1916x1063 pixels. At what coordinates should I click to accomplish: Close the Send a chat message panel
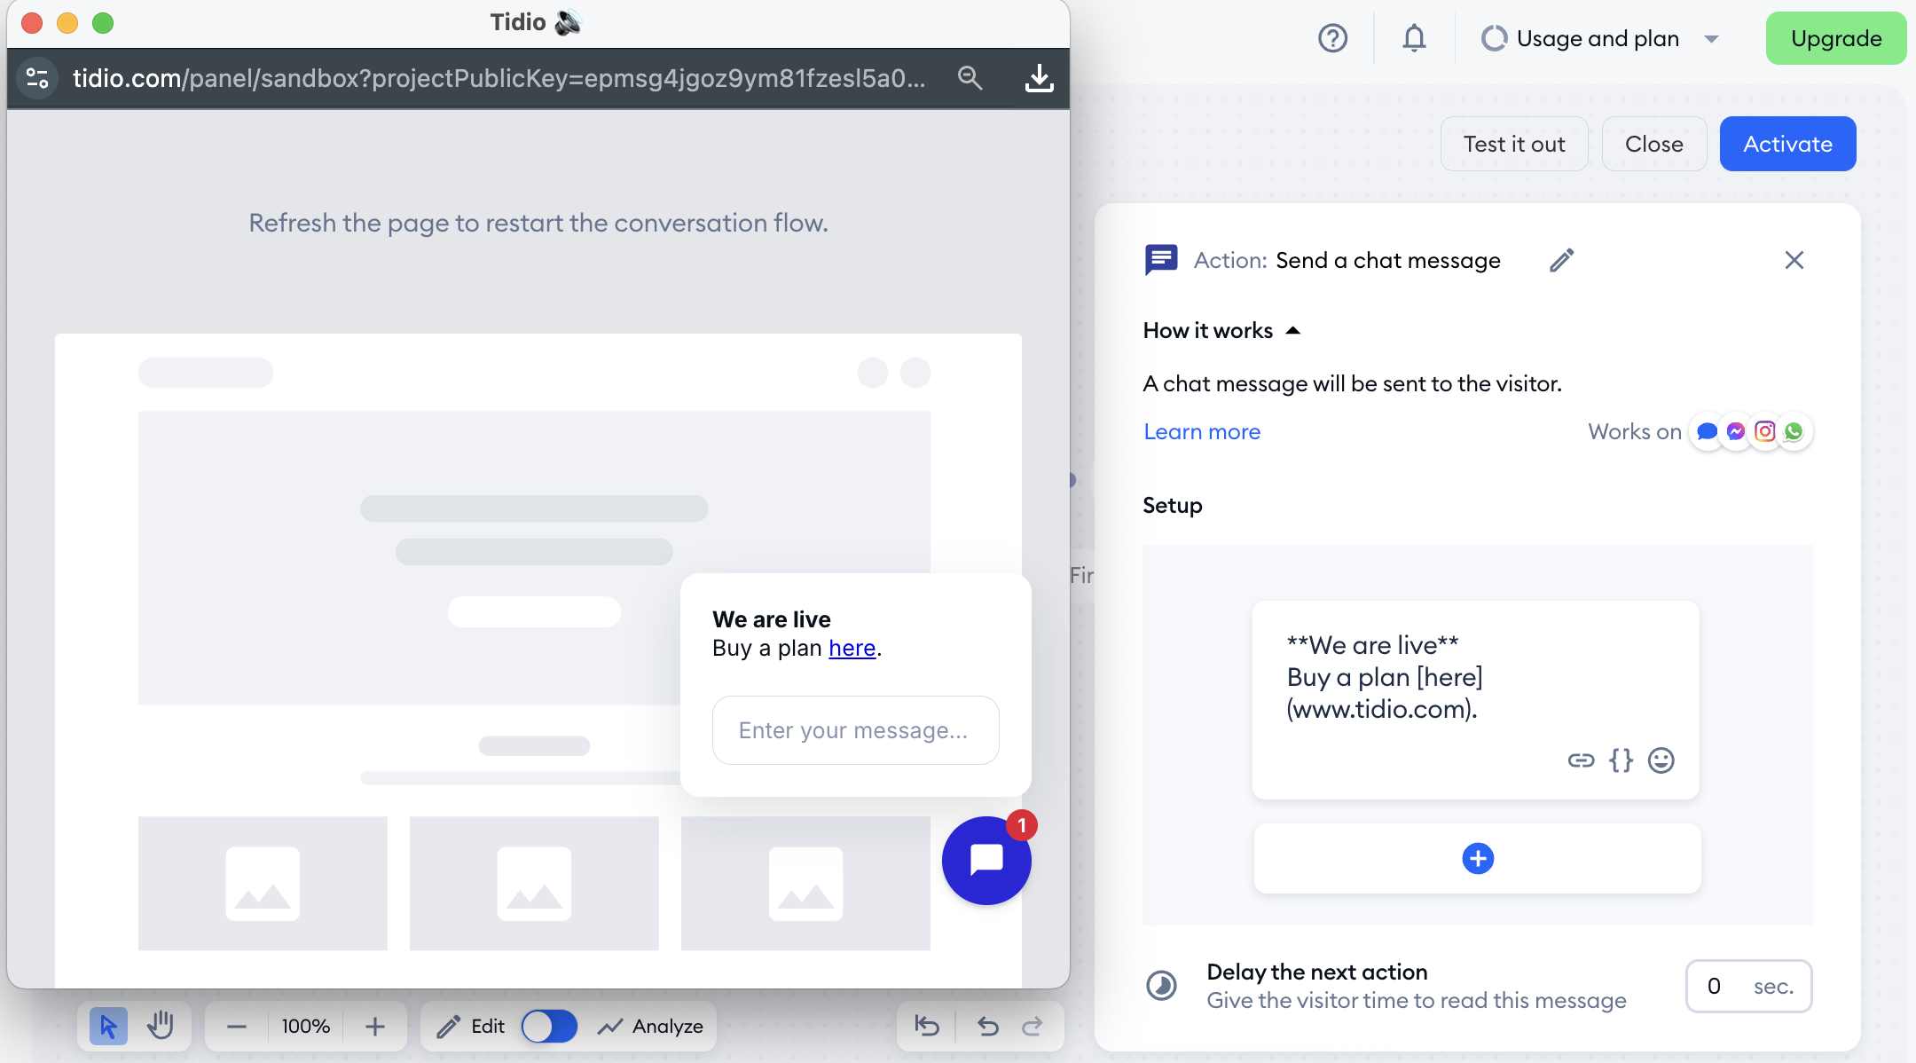click(x=1794, y=260)
